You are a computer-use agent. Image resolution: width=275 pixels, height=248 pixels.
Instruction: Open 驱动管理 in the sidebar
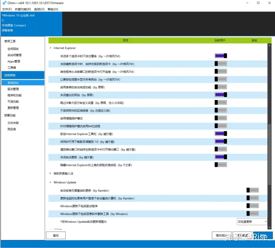click(13, 89)
